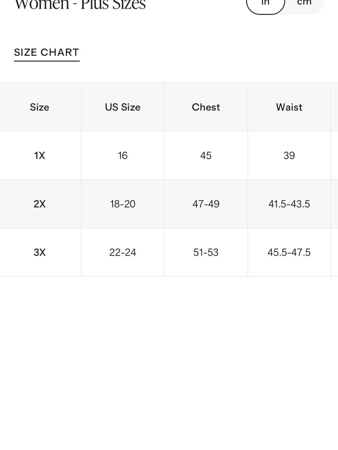Screen dimensions: 338x450
Task: Click waist value 39 cell
Action: pos(289,155)
